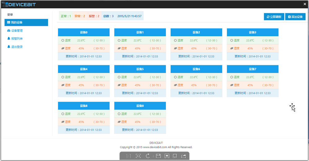Viewport: 309px width, 161px height.
Task: Click the star bookmark icon in bottom toolbar
Action: point(167,156)
